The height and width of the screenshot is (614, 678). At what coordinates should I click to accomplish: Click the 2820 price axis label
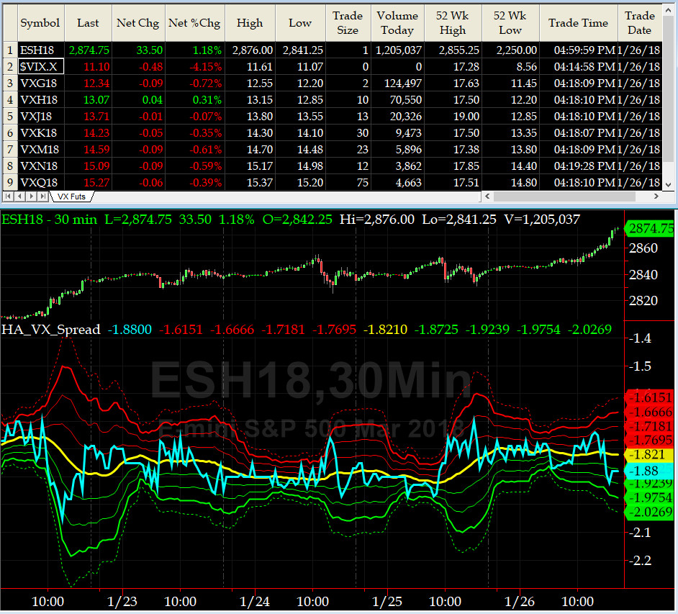[x=643, y=300]
